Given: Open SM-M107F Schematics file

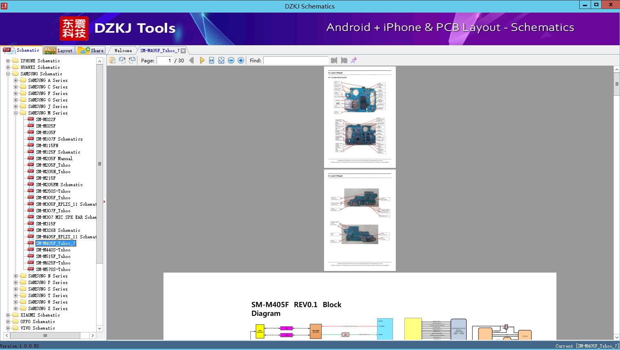Looking at the screenshot, I should pos(59,139).
